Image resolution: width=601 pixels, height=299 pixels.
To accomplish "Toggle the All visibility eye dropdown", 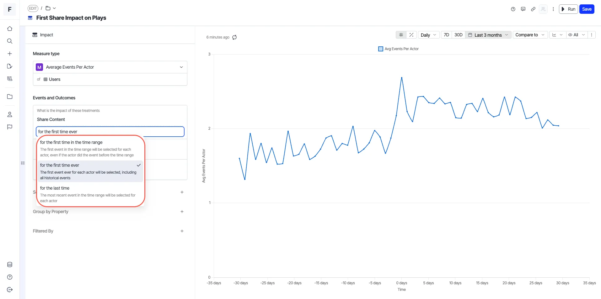I will [x=577, y=35].
